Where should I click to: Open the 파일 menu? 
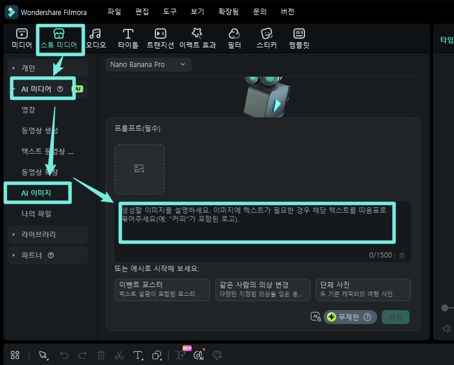click(x=114, y=12)
